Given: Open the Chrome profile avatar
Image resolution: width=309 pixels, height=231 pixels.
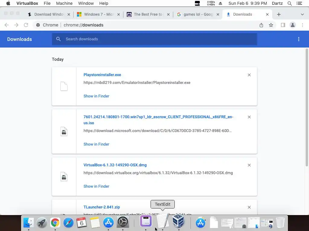Looking at the screenshot, I should click(x=293, y=25).
